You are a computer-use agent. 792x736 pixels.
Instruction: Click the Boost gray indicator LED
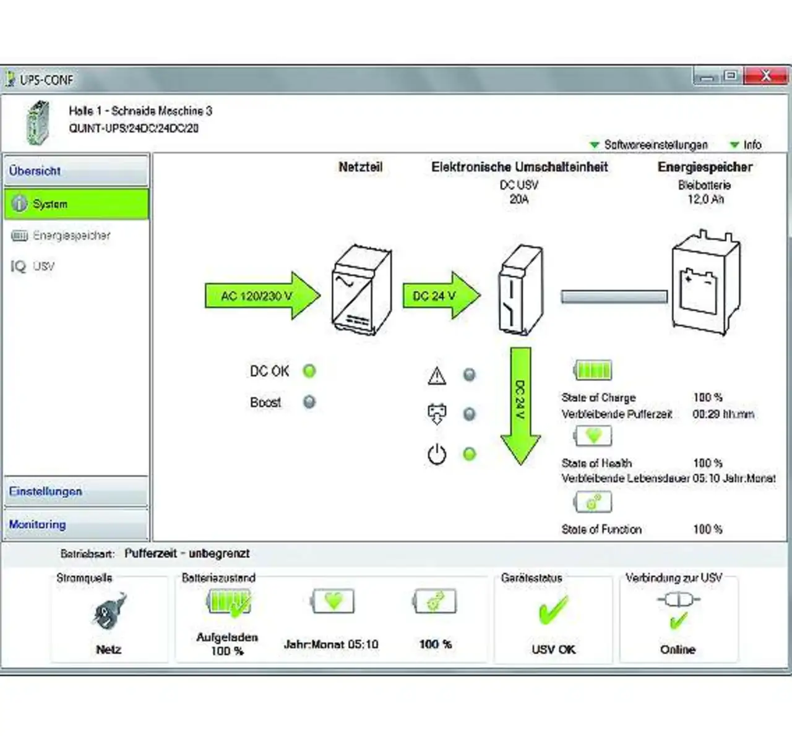click(x=309, y=402)
